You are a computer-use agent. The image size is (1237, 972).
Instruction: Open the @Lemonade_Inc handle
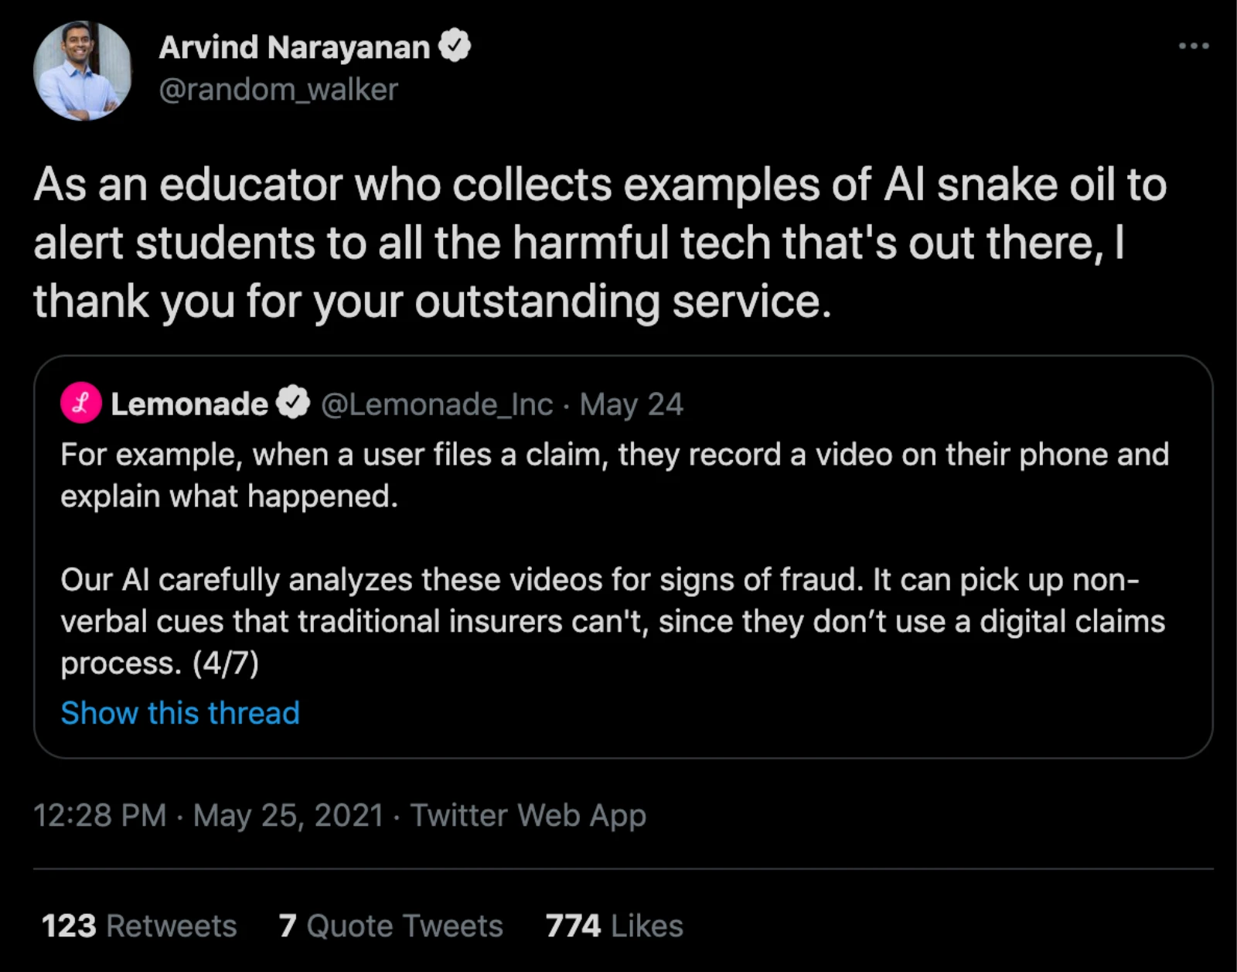tap(437, 404)
